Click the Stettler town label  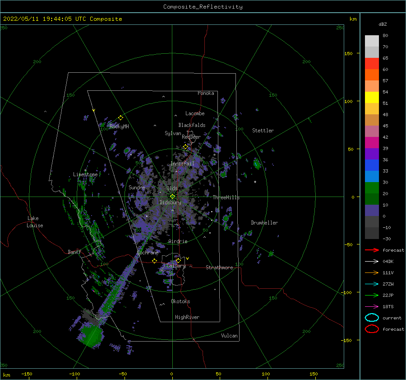[x=263, y=131]
